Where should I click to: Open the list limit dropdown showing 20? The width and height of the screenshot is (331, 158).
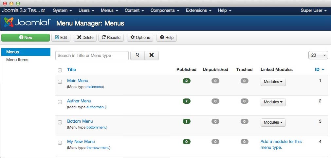(x=318, y=56)
